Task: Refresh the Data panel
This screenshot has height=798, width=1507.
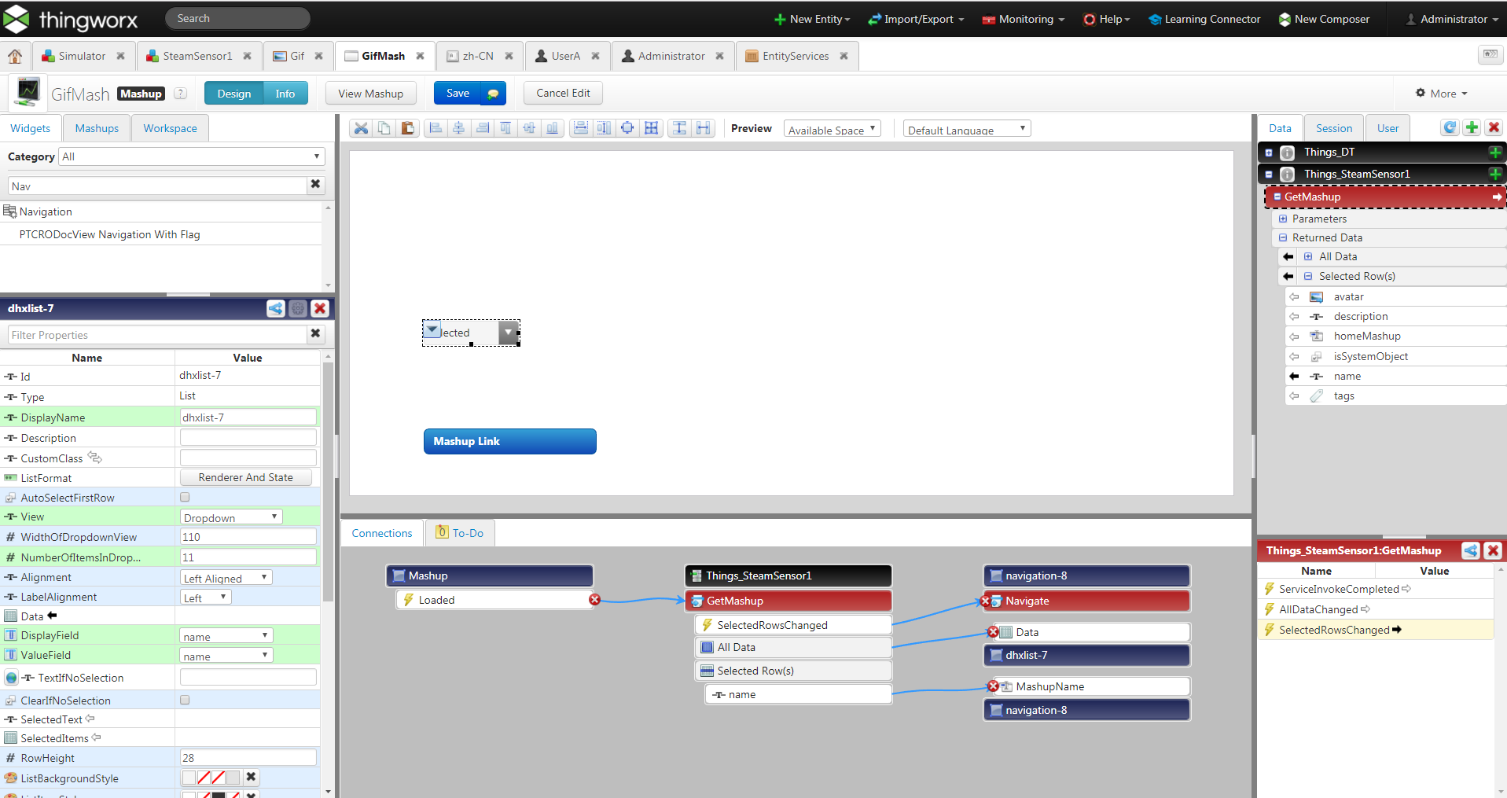Action: [x=1450, y=127]
